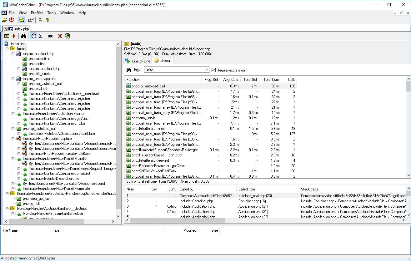Open a cachegrind file via toolbar
Viewport: 411px width, 261px height.
tap(4, 20)
